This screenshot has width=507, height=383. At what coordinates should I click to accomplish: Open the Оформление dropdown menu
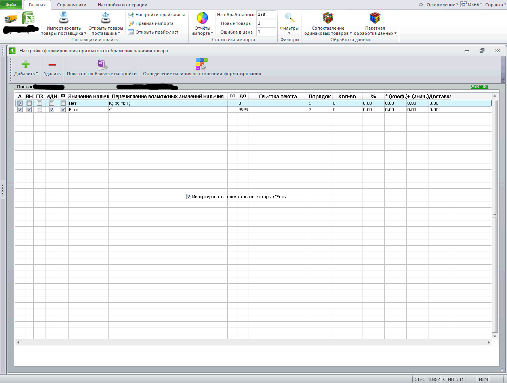click(442, 5)
